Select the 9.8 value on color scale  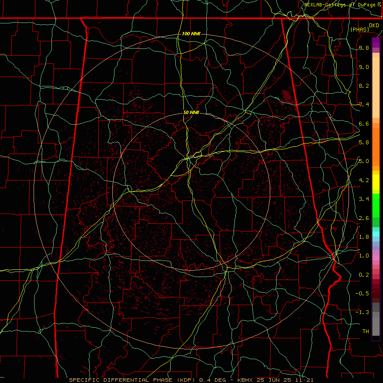(x=364, y=48)
